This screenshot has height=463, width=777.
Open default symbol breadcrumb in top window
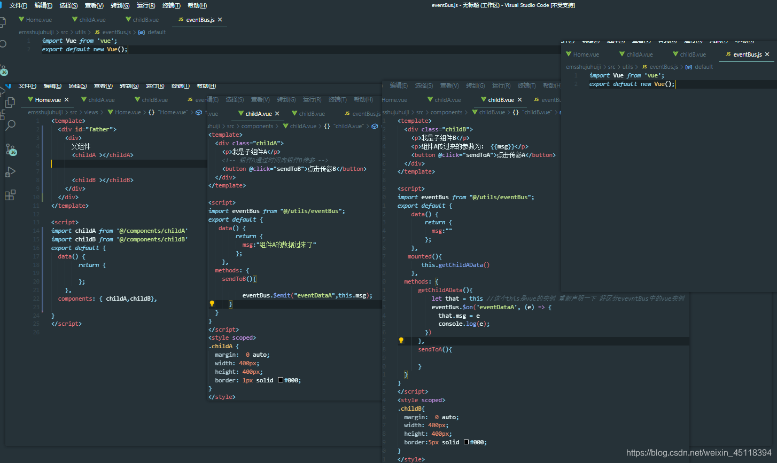coord(157,32)
